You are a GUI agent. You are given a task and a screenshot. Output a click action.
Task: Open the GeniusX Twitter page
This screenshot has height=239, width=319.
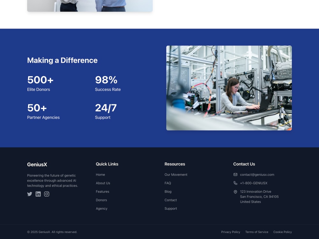pyautogui.click(x=30, y=194)
